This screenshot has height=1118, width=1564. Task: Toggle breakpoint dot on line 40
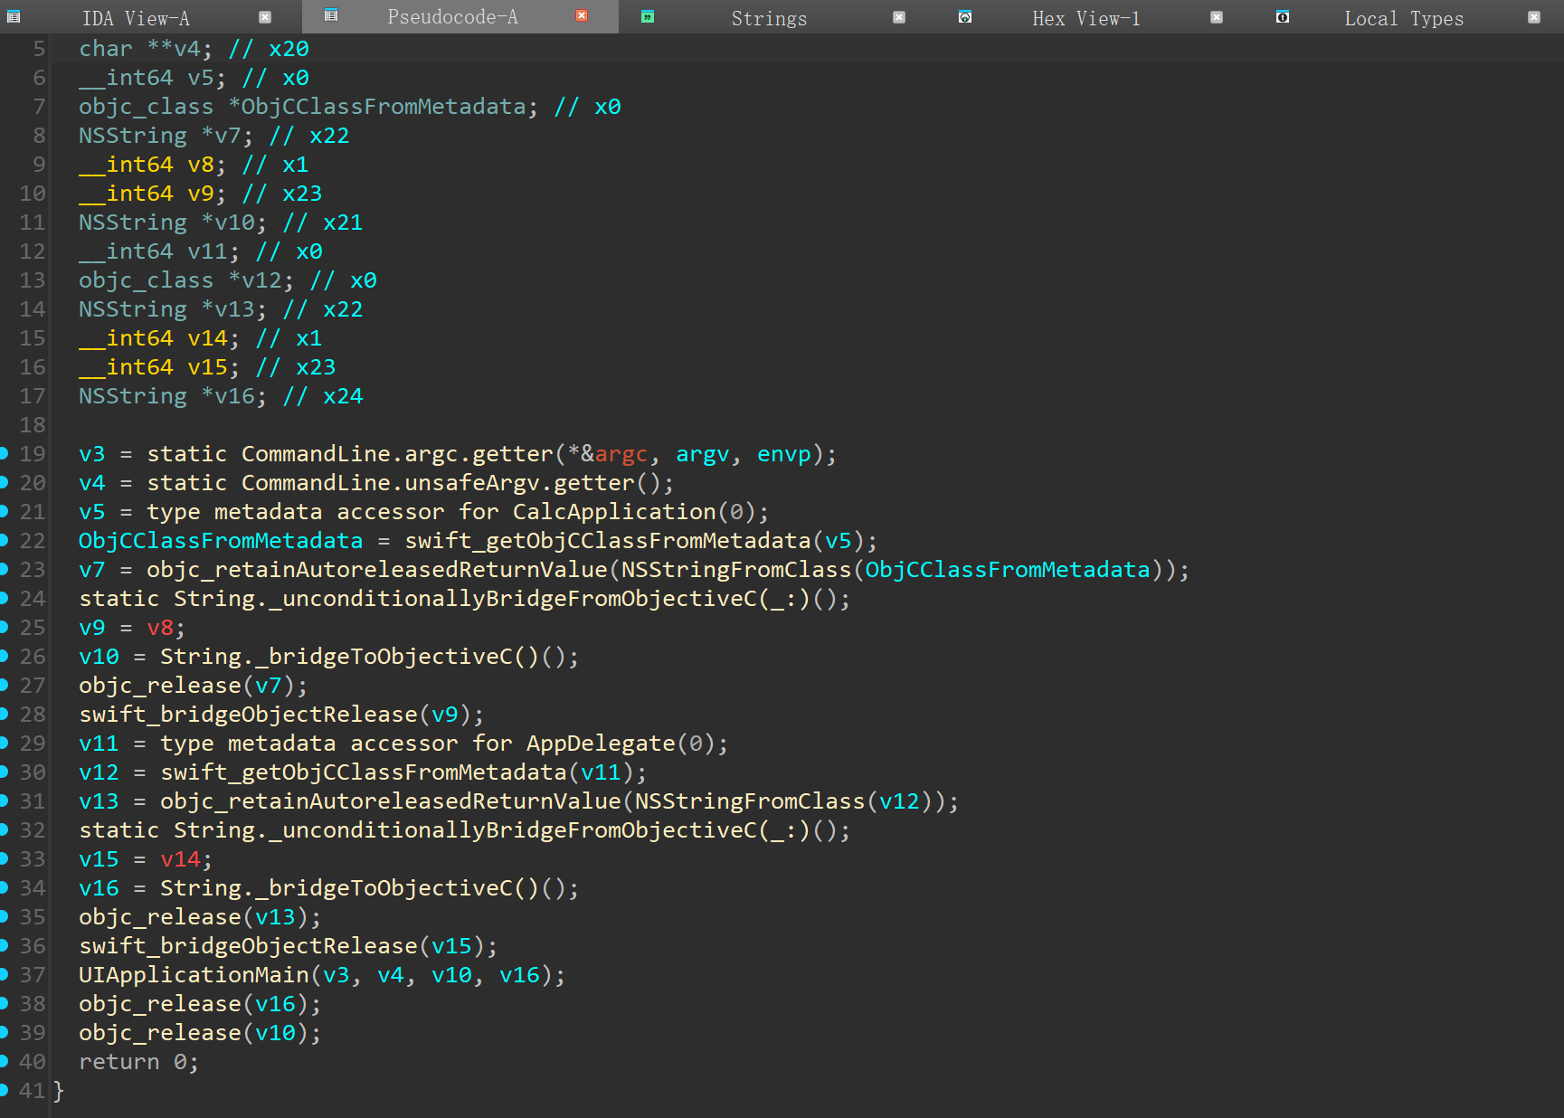click(5, 1061)
